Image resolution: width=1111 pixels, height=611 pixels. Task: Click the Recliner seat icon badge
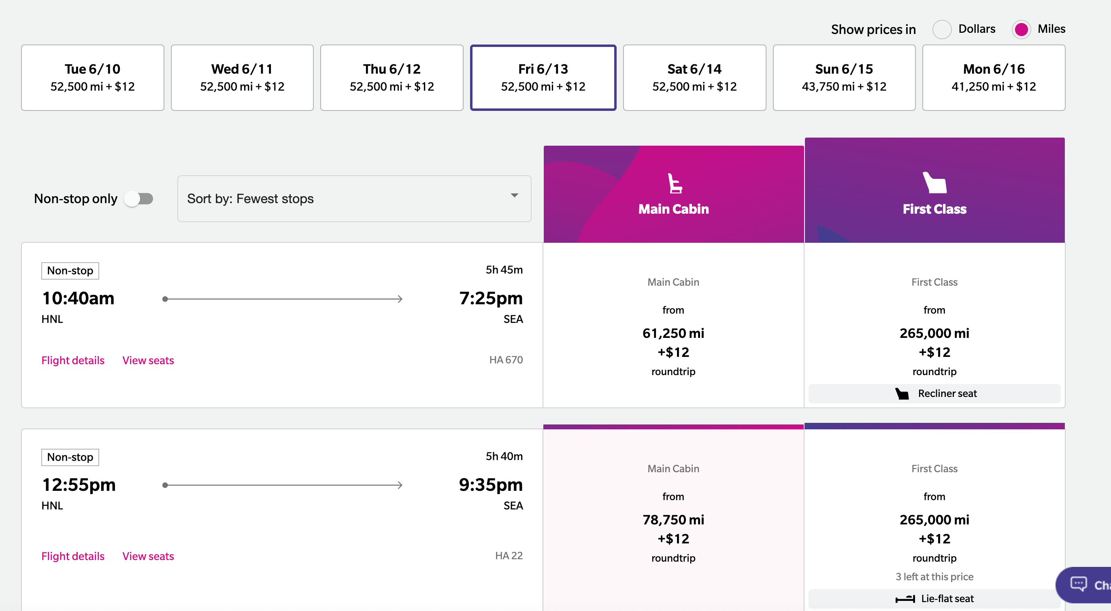[x=902, y=393]
